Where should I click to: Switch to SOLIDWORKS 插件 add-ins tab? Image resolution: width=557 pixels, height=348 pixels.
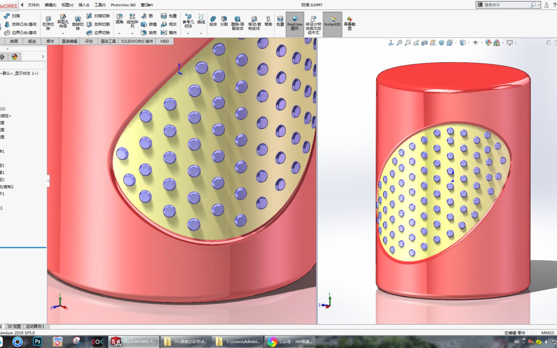tap(137, 41)
